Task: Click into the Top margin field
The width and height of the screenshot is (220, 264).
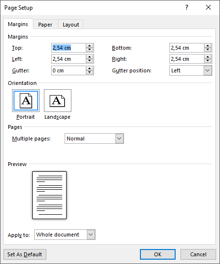Action: (69, 48)
